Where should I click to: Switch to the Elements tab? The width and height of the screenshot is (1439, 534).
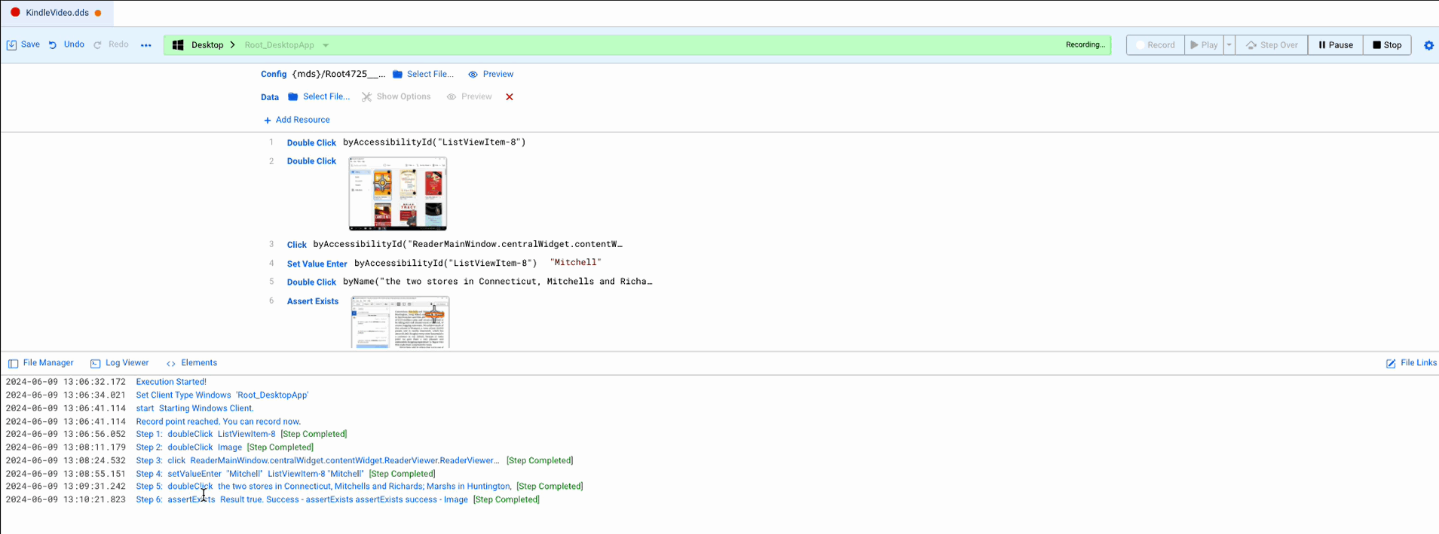[191, 363]
